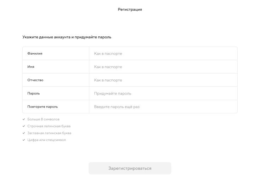The image size is (262, 183).
Task: Click the 'Придумайте пароль' password field
Action: (x=163, y=93)
